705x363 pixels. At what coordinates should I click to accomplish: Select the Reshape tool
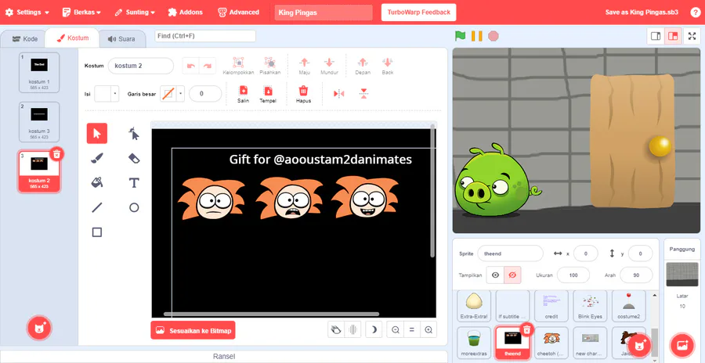(134, 134)
